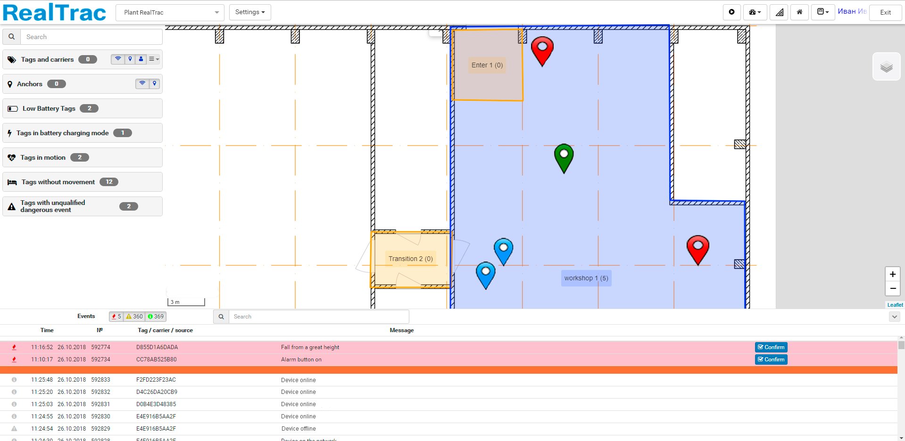Expand Tags in battery charging mode panel

(83, 133)
